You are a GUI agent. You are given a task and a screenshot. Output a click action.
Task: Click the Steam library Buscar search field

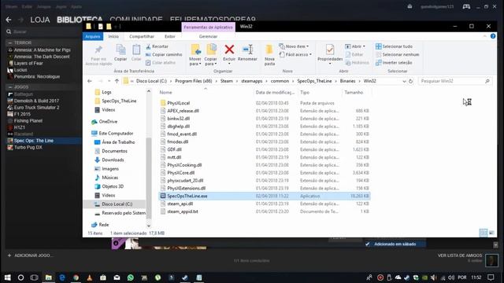pos(43,31)
